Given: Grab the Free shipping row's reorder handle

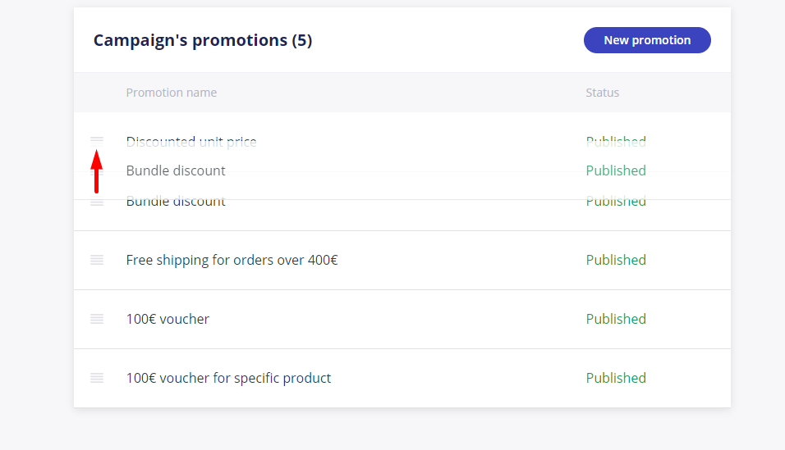Looking at the screenshot, I should pos(97,260).
